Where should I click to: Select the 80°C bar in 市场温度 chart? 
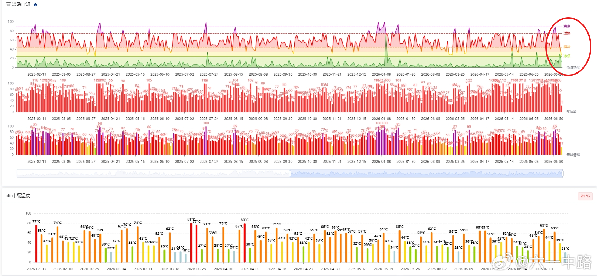(x=245, y=243)
